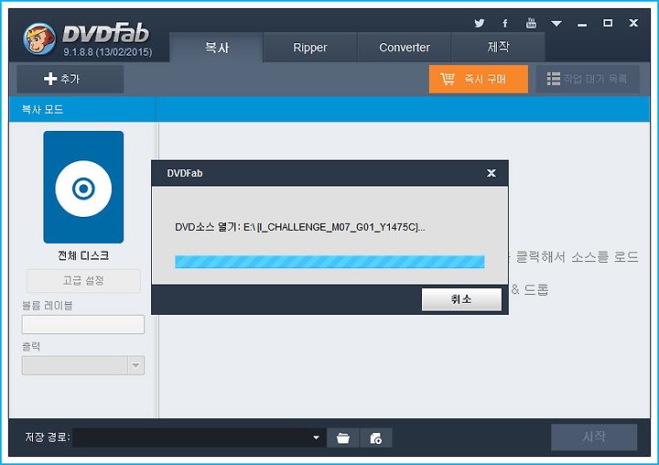Click the open folder icon beside save path
The width and height of the screenshot is (659, 465).
pyautogui.click(x=343, y=438)
